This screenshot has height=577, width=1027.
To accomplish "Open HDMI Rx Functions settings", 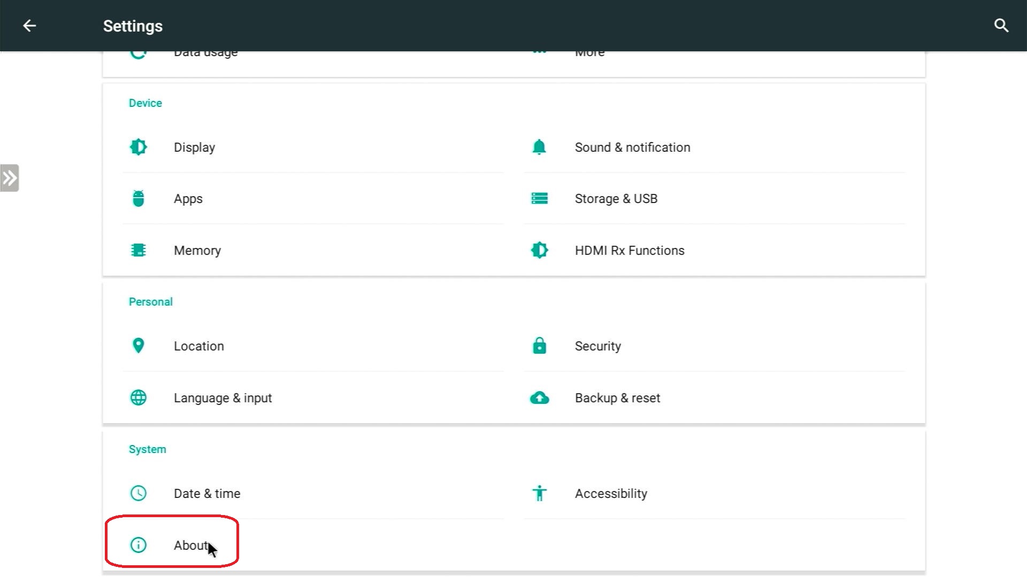I will (x=629, y=250).
